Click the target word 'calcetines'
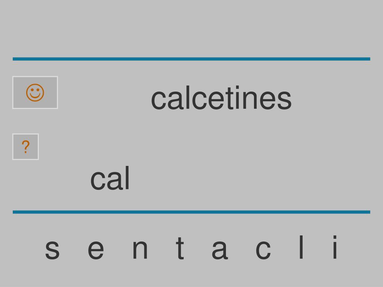This screenshot has width=383, height=287. point(221,98)
